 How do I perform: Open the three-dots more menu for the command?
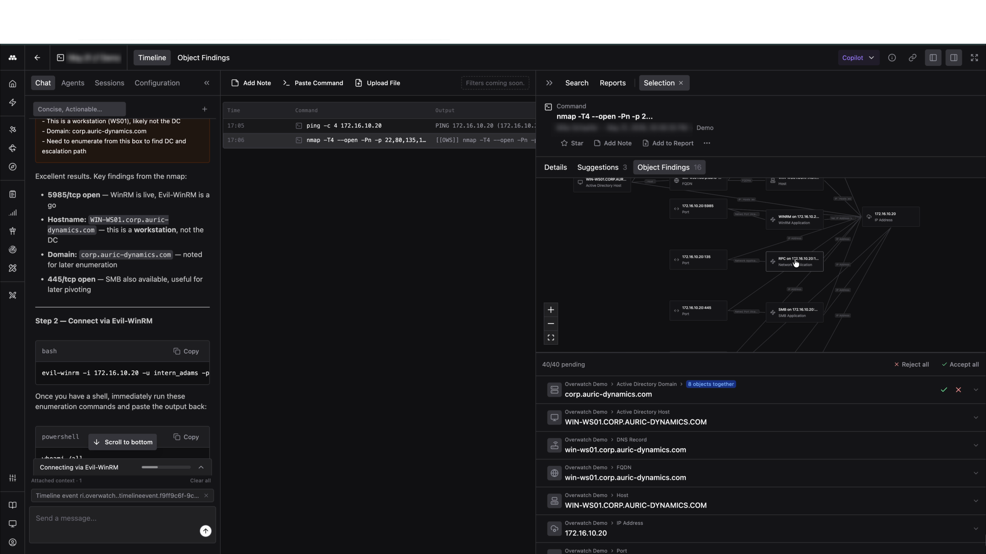(x=707, y=143)
